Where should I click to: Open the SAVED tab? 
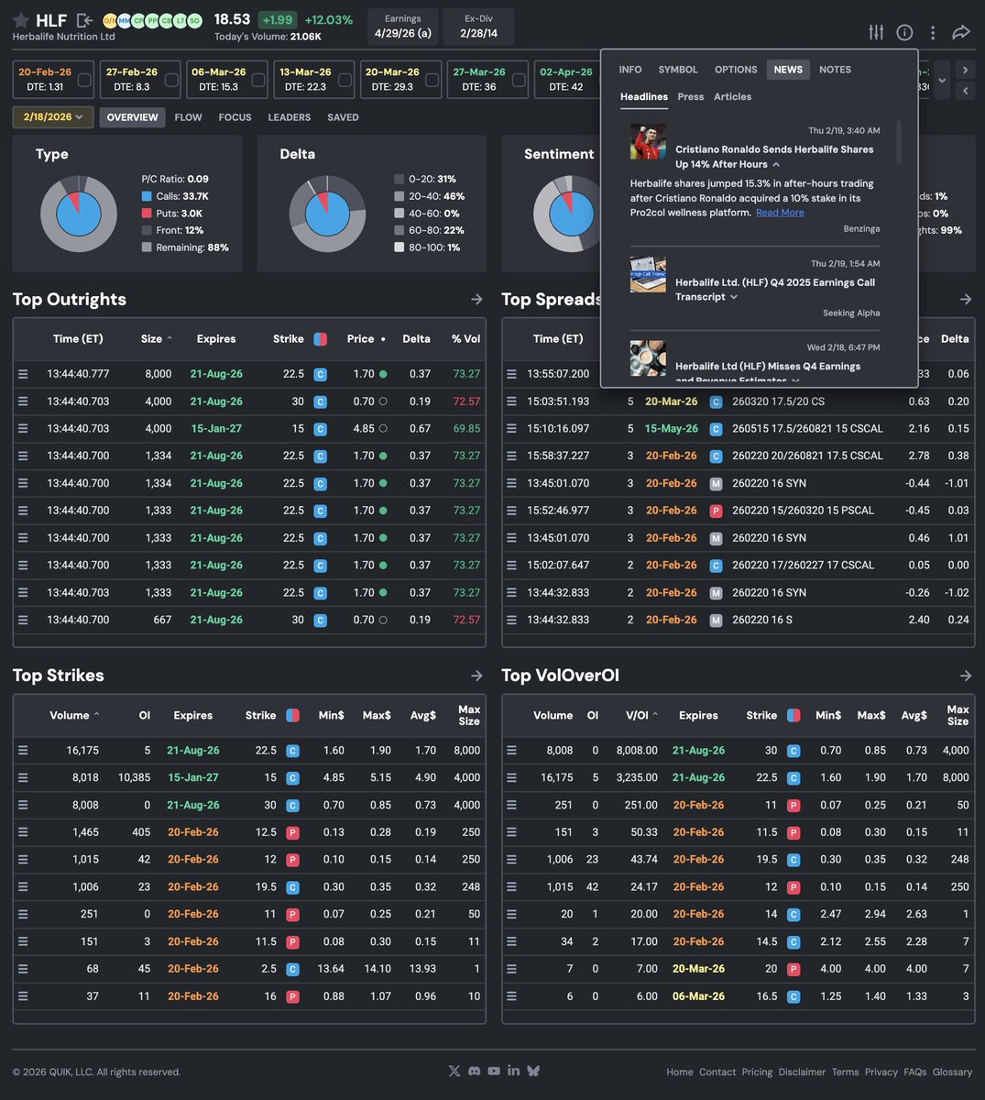point(343,117)
